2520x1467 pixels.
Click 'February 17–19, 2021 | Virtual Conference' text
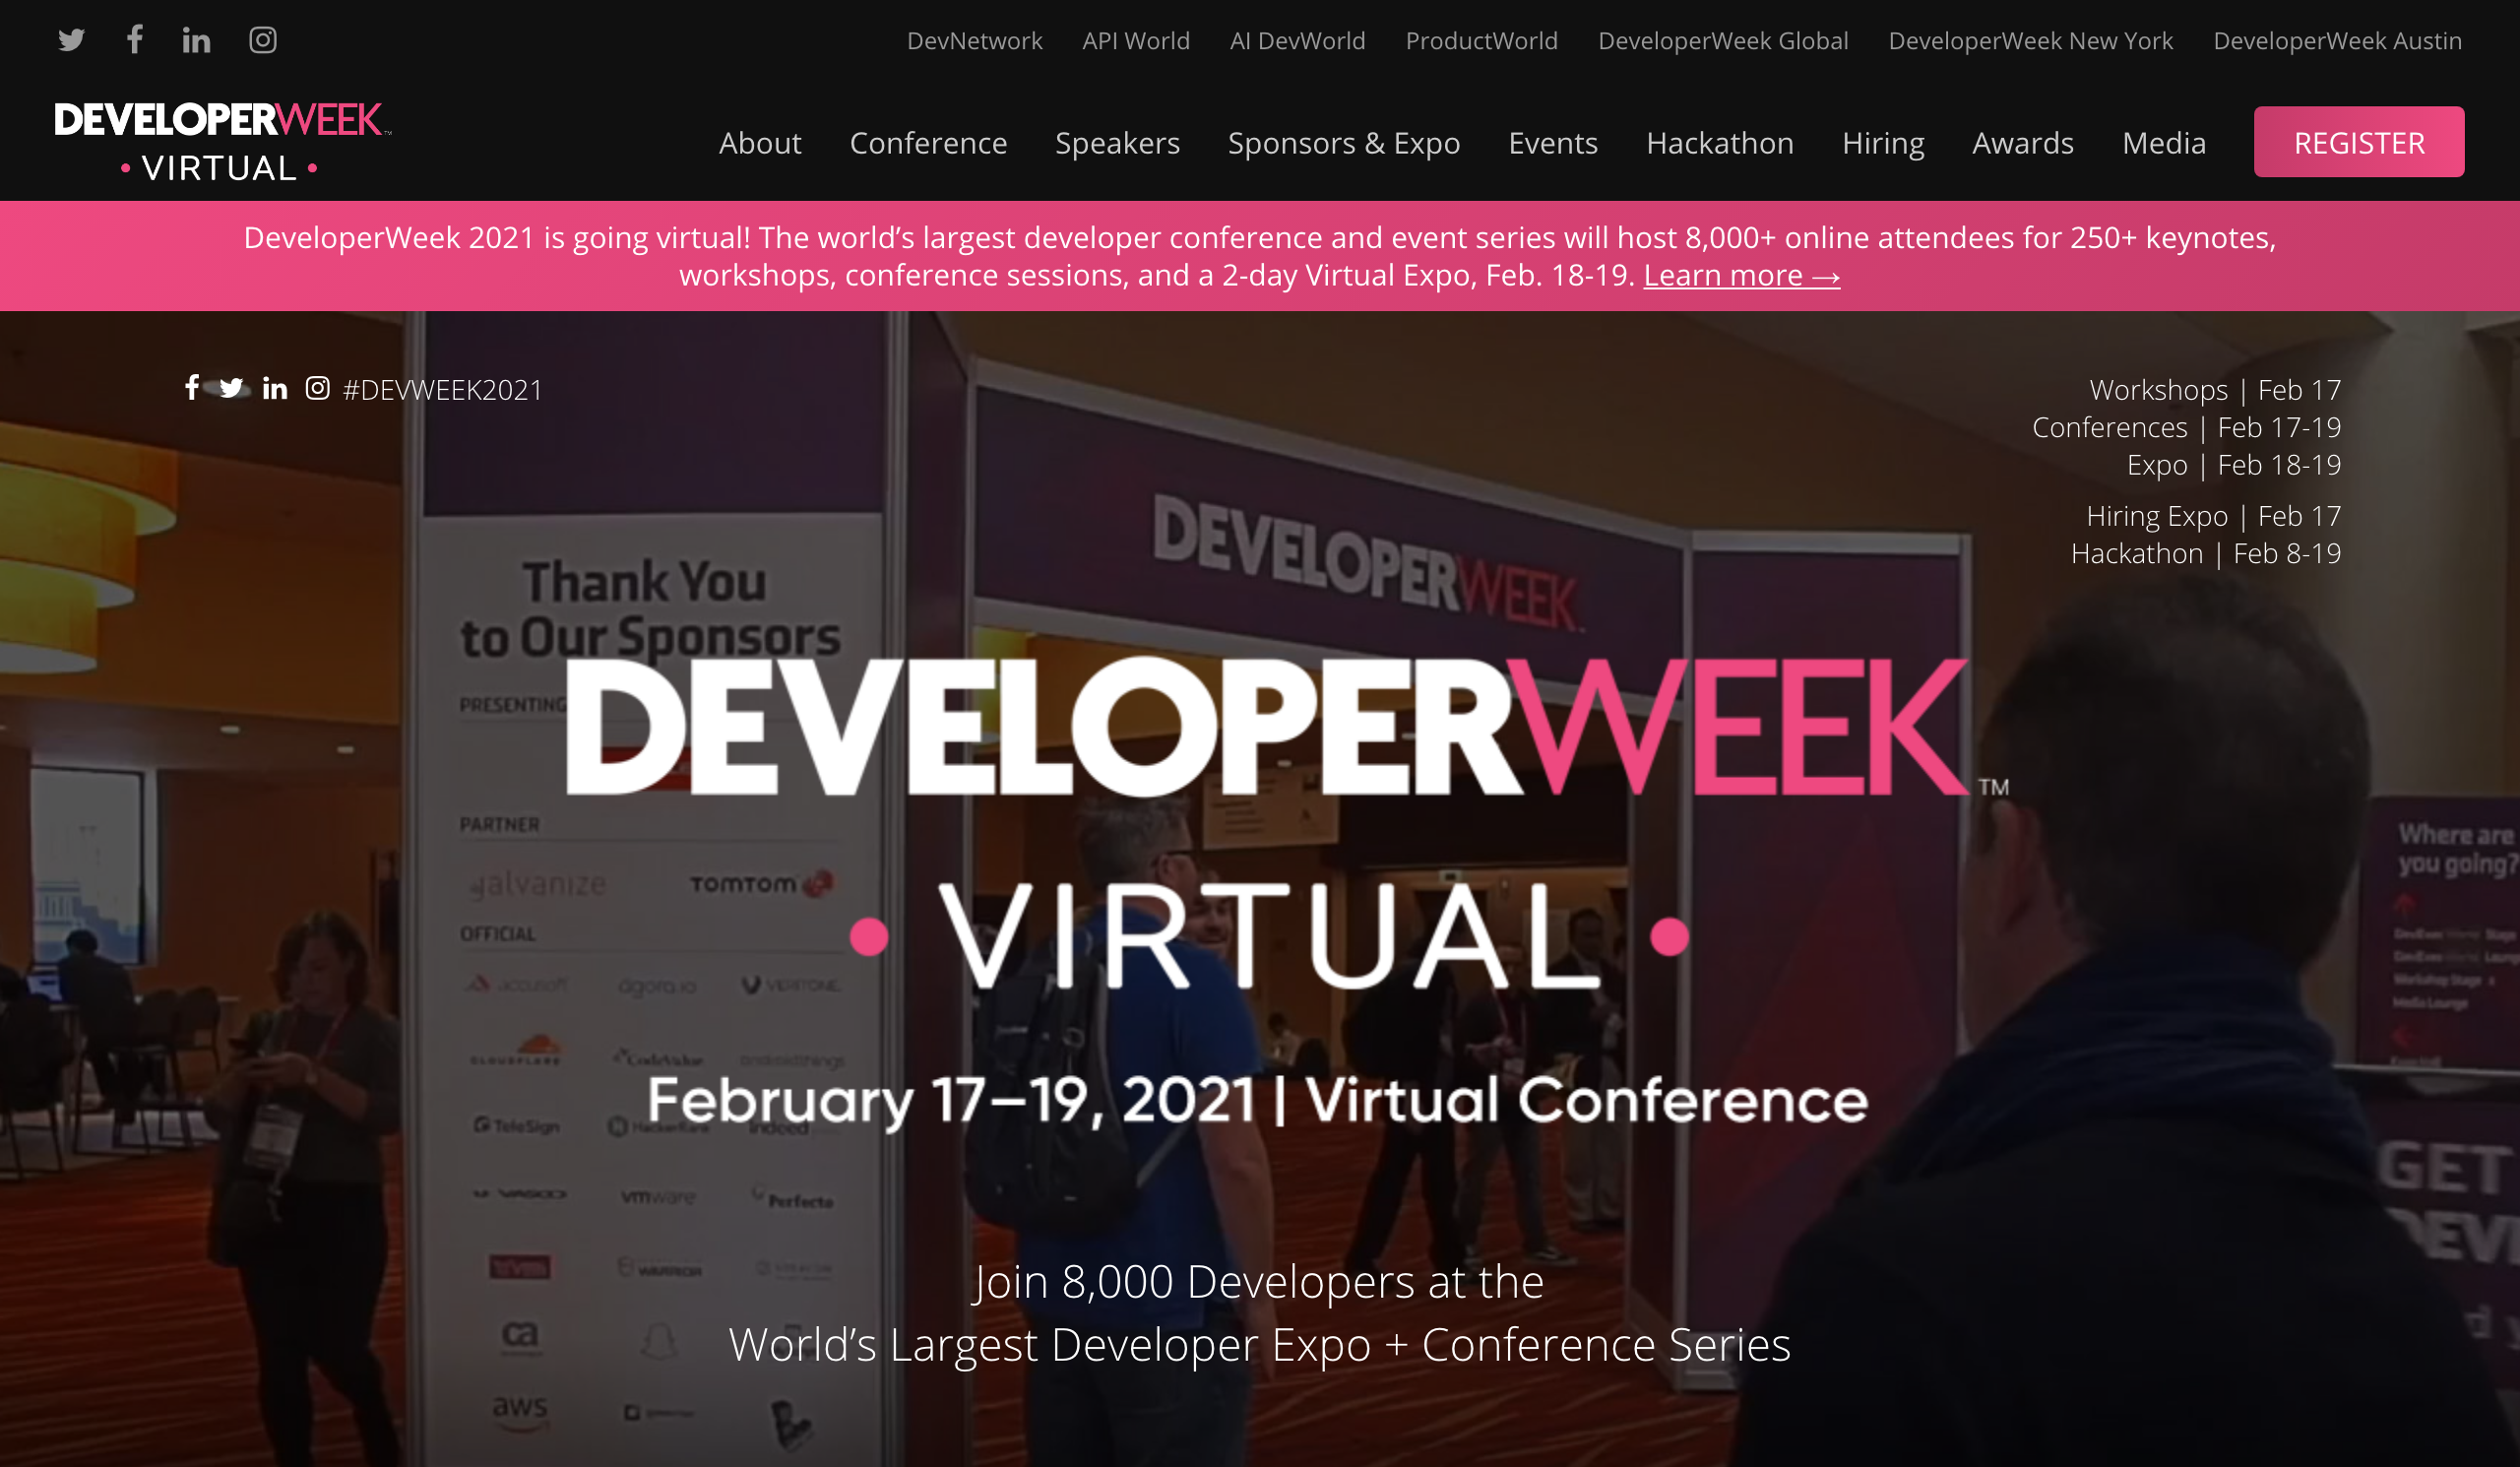[1258, 1101]
